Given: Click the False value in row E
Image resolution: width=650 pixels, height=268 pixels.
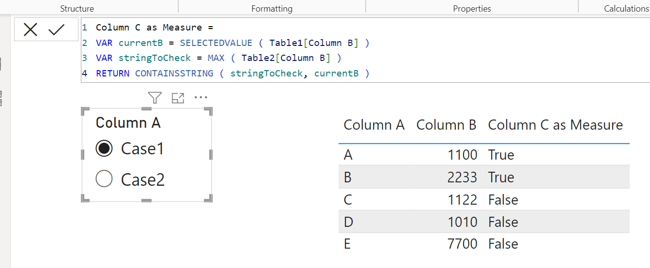Looking at the screenshot, I should [503, 244].
